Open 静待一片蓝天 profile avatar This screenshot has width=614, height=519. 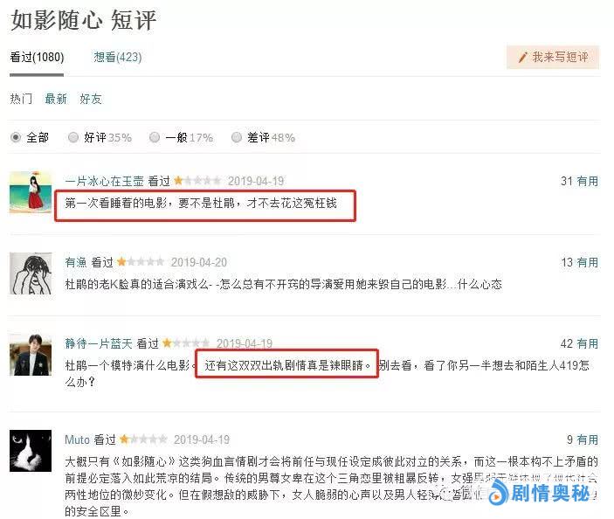pos(31,355)
